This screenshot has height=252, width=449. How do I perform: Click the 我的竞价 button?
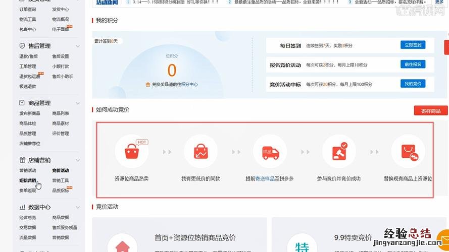[413, 84]
